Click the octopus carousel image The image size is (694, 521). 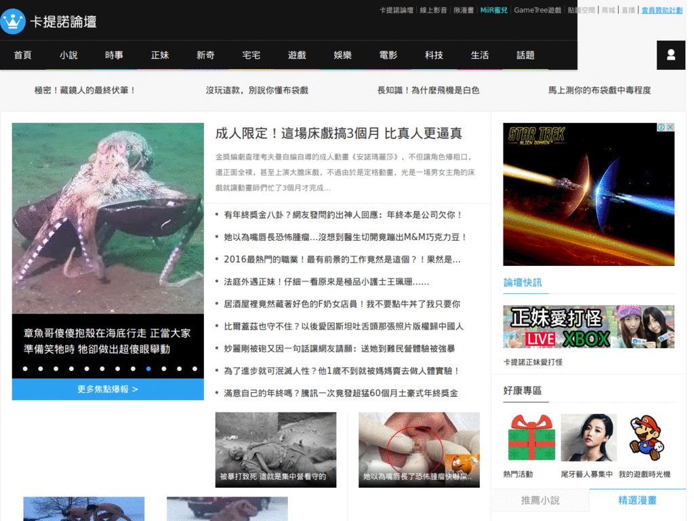click(x=108, y=218)
